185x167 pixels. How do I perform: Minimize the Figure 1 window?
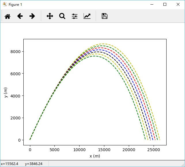(x=152, y=4)
